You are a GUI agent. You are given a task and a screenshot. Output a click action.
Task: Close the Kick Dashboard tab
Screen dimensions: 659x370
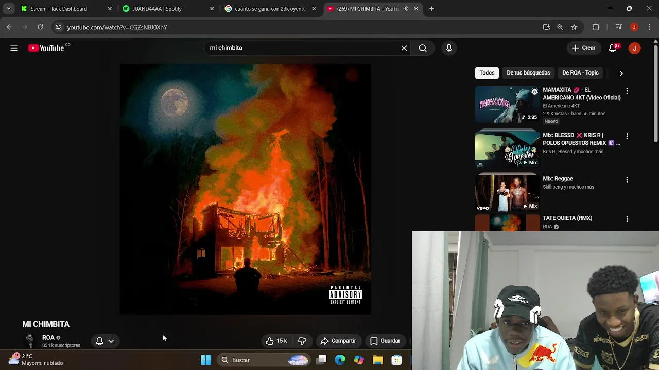(x=110, y=9)
